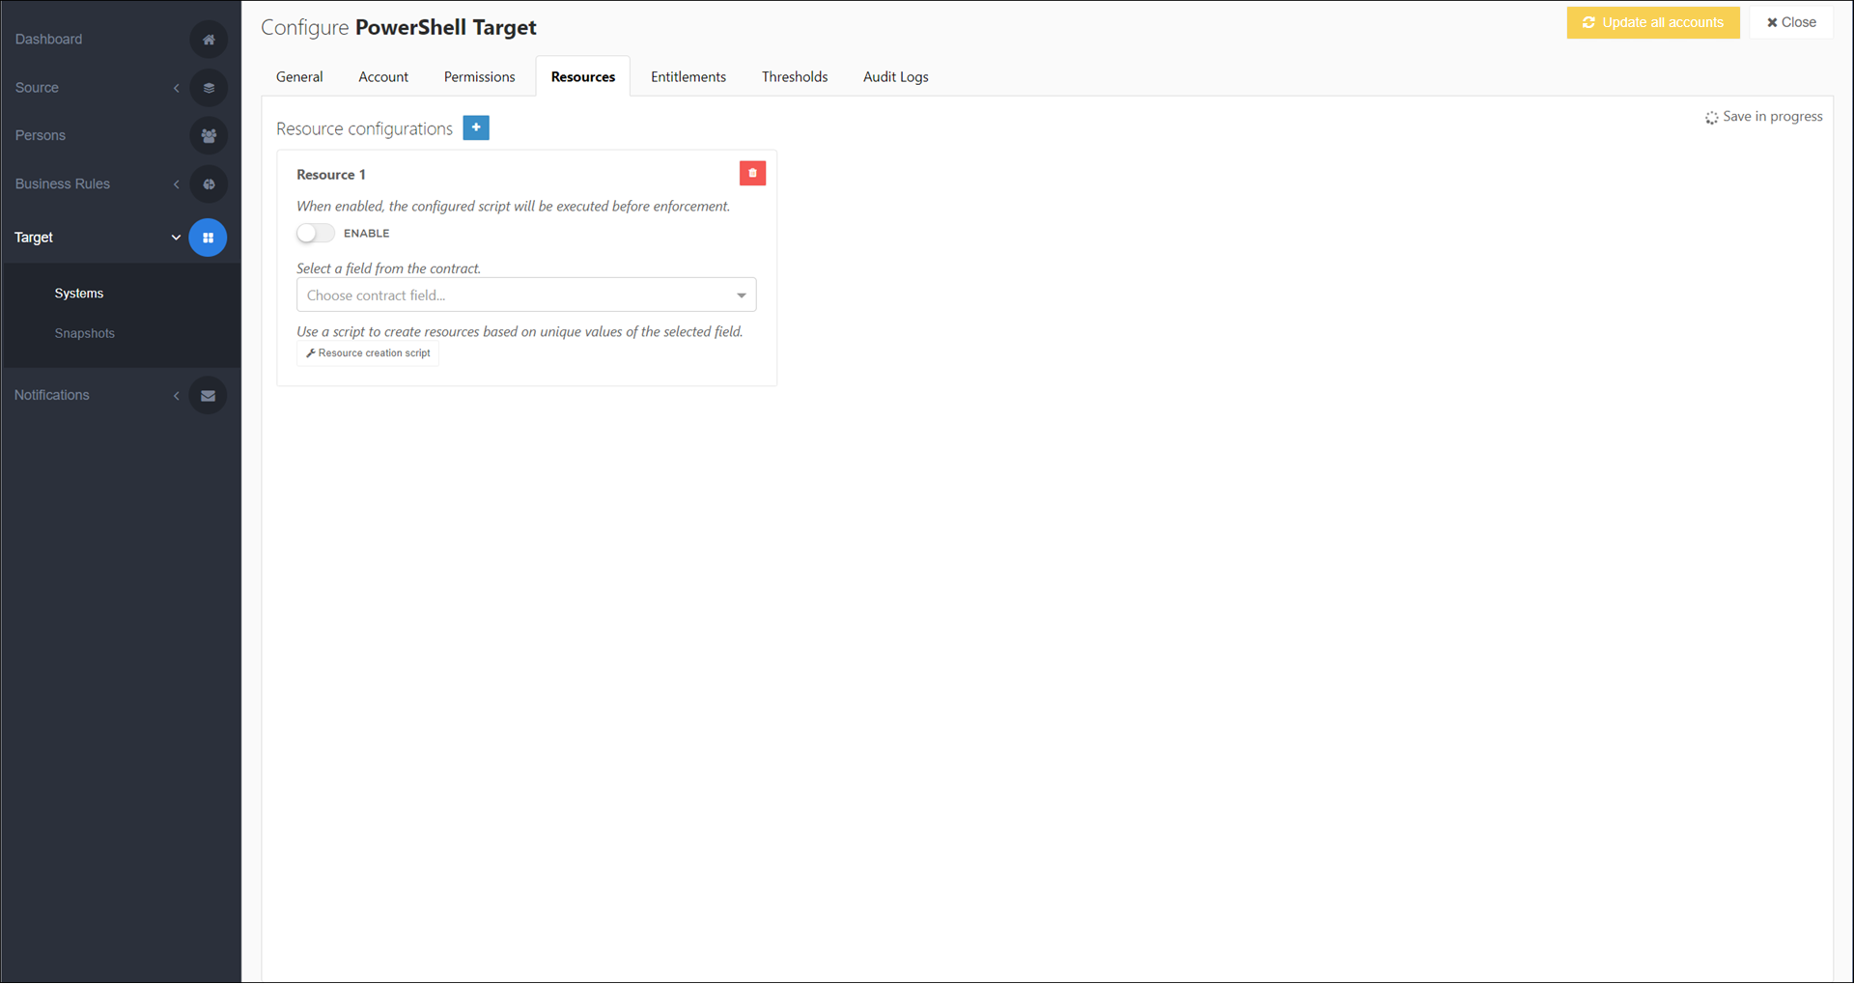Click the blue Target grid icon
1854x984 pixels.
(x=208, y=238)
